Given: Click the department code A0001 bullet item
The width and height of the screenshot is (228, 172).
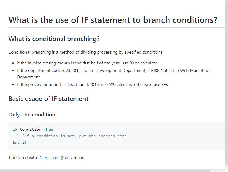Looking at the screenshot, I should pyautogui.click(x=113, y=74).
